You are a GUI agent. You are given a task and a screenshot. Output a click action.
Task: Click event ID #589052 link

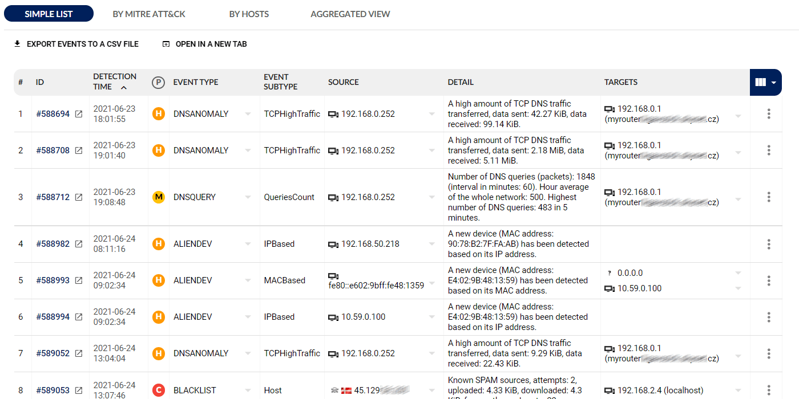coord(53,353)
